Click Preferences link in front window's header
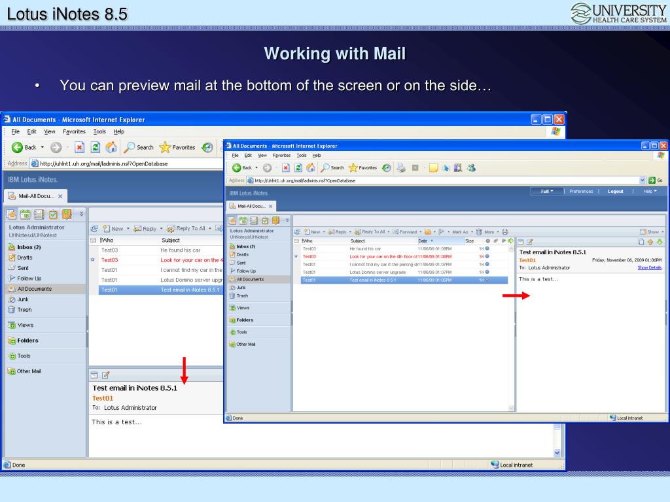The height and width of the screenshot is (502, 670). [581, 192]
